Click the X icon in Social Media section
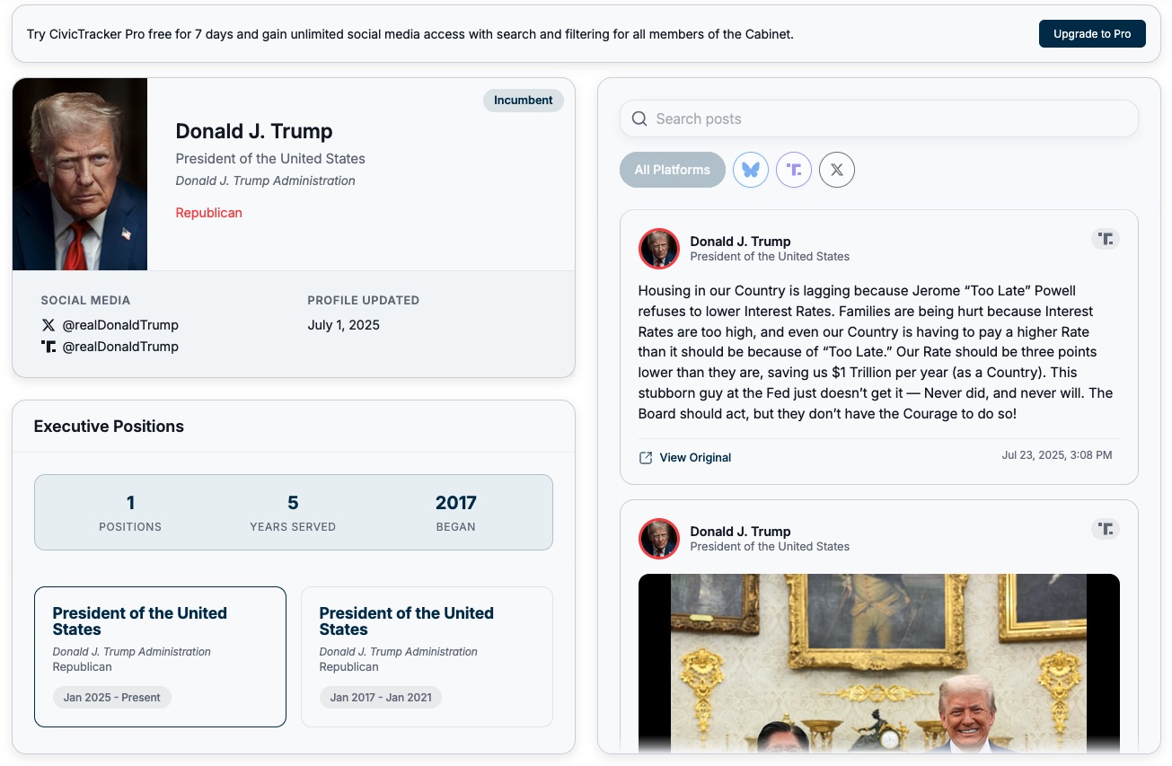Viewport: 1172px width, 766px height. tap(48, 325)
